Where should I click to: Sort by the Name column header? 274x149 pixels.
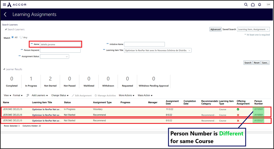[x=6, y=102]
